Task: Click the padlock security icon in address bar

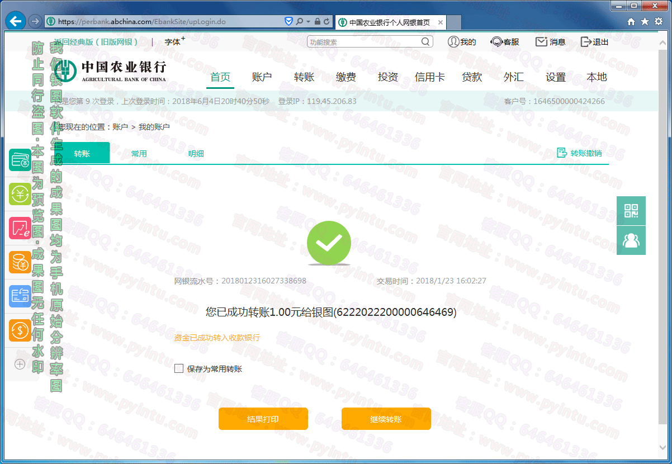Action: (317, 22)
